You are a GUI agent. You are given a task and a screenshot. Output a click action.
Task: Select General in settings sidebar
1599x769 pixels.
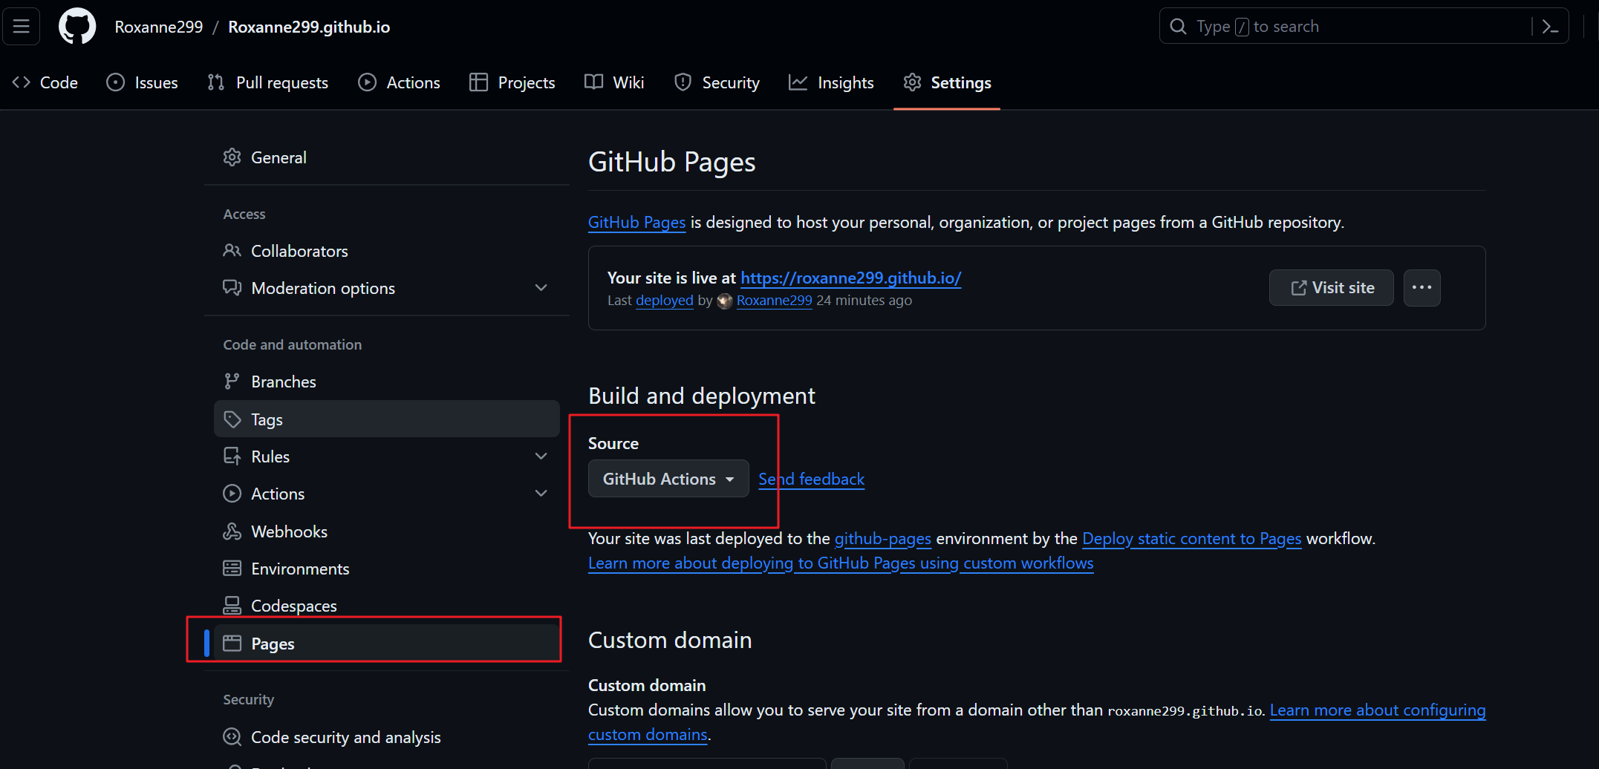click(387, 157)
